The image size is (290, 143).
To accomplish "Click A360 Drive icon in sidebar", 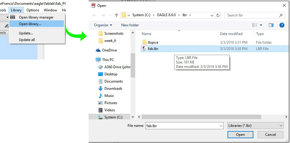I will click(x=101, y=67).
